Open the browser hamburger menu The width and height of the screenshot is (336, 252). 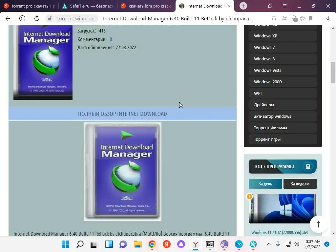pyautogui.click(x=284, y=6)
